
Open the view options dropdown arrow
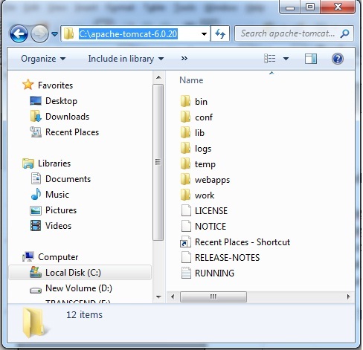click(286, 59)
